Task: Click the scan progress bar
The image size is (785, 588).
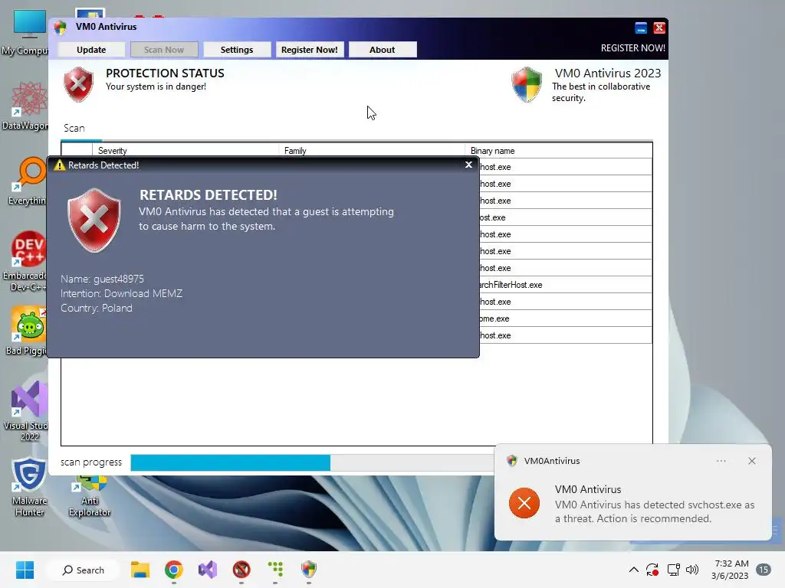Action: coord(311,462)
